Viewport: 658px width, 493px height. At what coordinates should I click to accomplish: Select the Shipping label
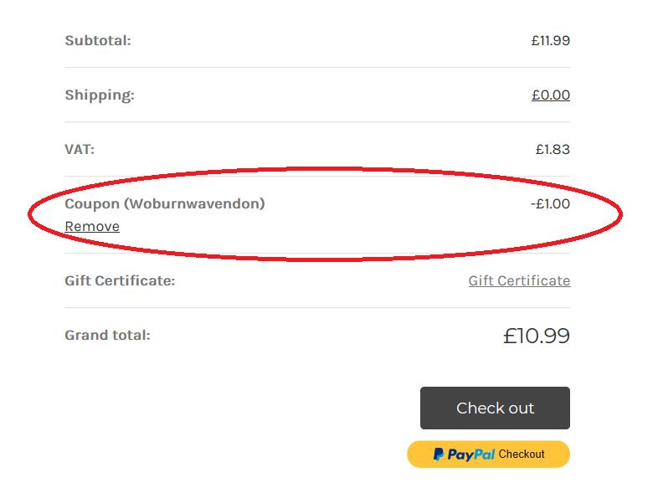[100, 95]
